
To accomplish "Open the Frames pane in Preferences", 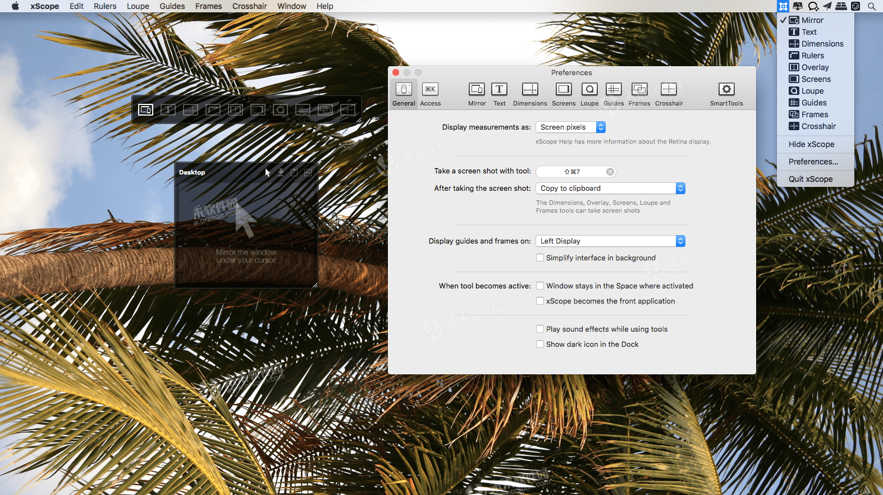I will point(639,94).
